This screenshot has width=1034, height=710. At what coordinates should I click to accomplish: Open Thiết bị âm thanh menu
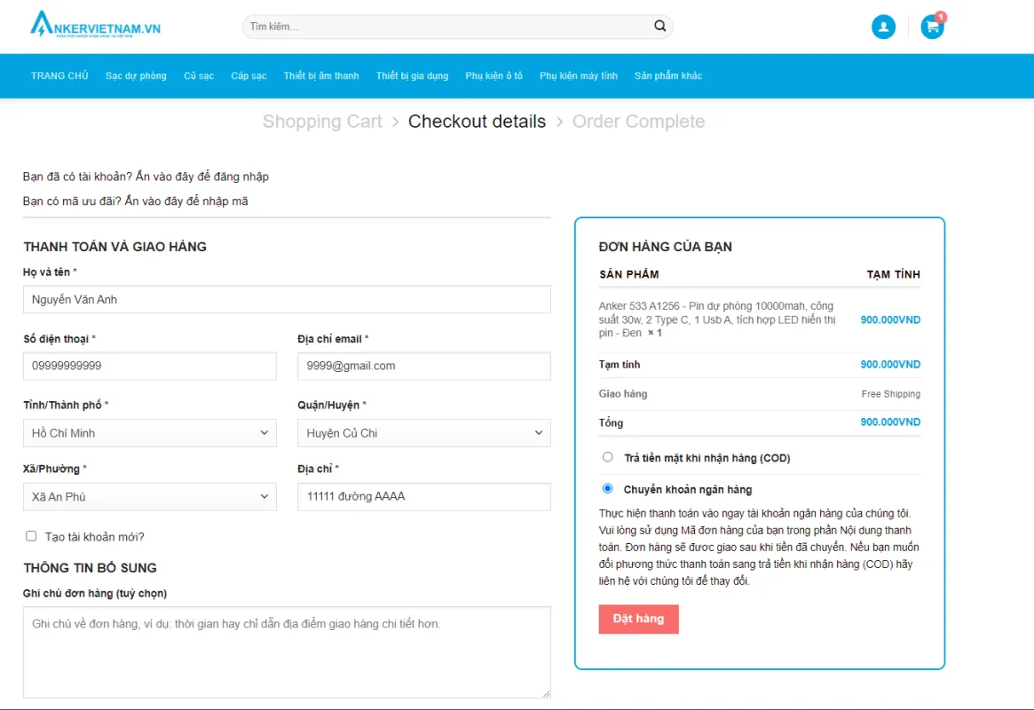(321, 75)
